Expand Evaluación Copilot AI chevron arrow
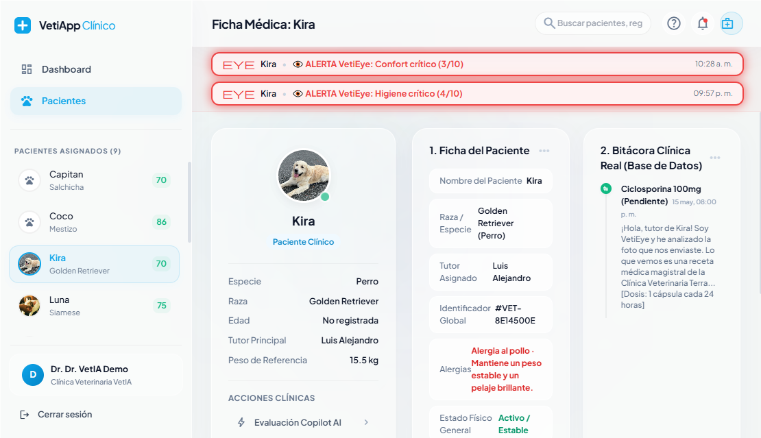The width and height of the screenshot is (761, 438). (366, 422)
